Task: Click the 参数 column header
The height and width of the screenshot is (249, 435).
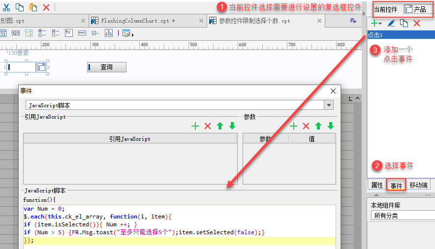Action: click(266, 139)
